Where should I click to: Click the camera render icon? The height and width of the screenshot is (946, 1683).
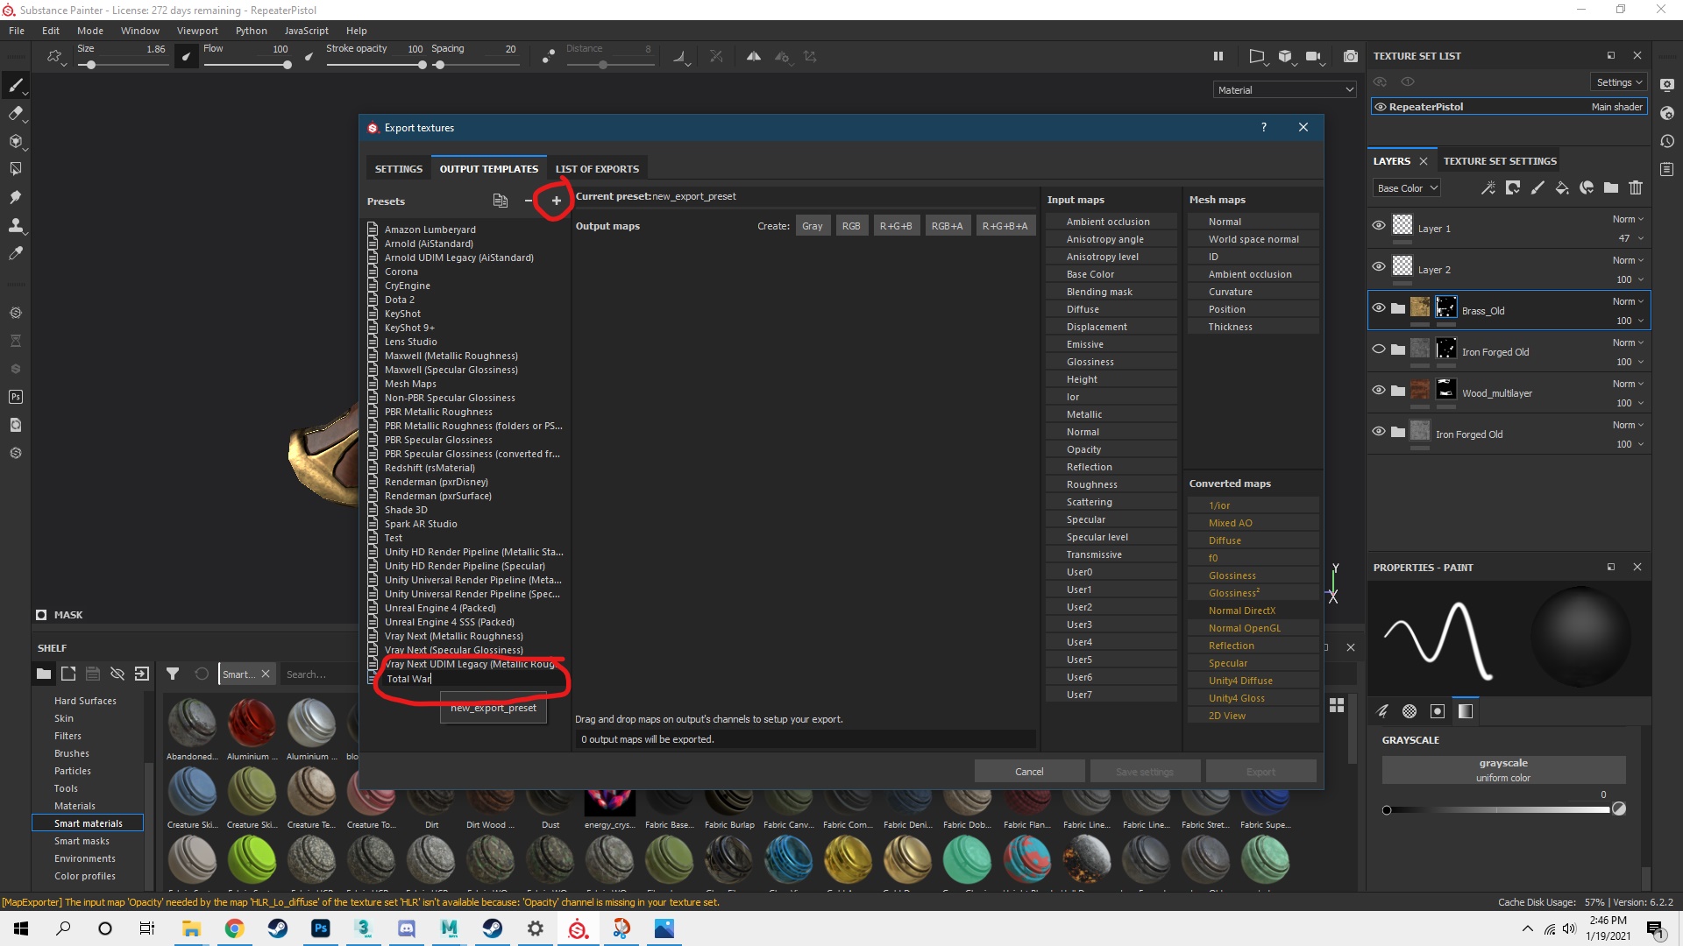pos(1351,56)
